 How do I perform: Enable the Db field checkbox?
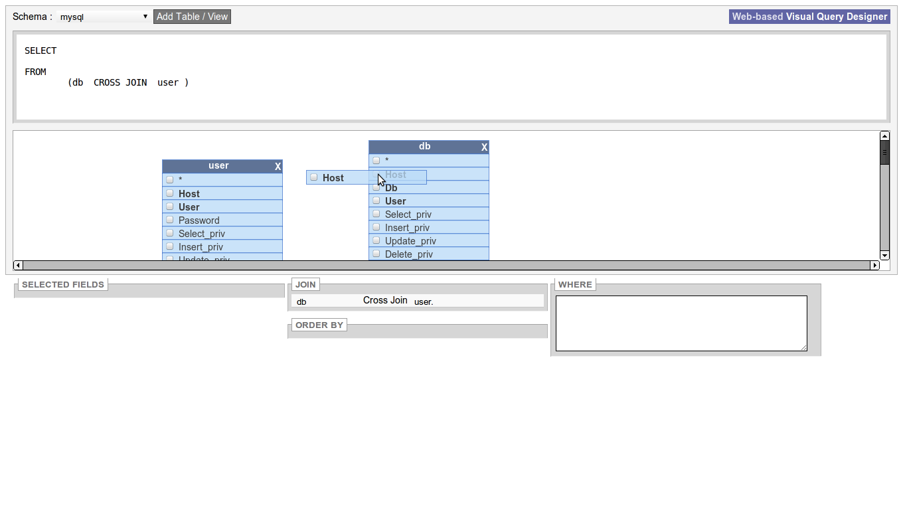click(376, 187)
